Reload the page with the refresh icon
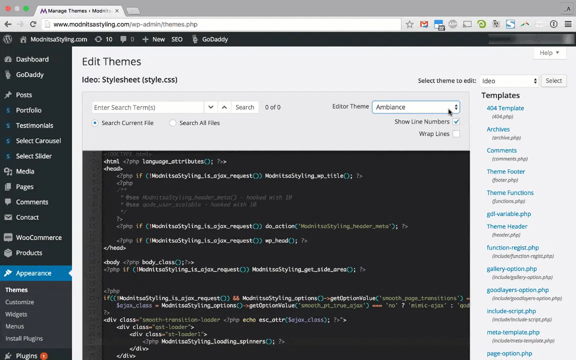This screenshot has width=576, height=360. (33, 24)
